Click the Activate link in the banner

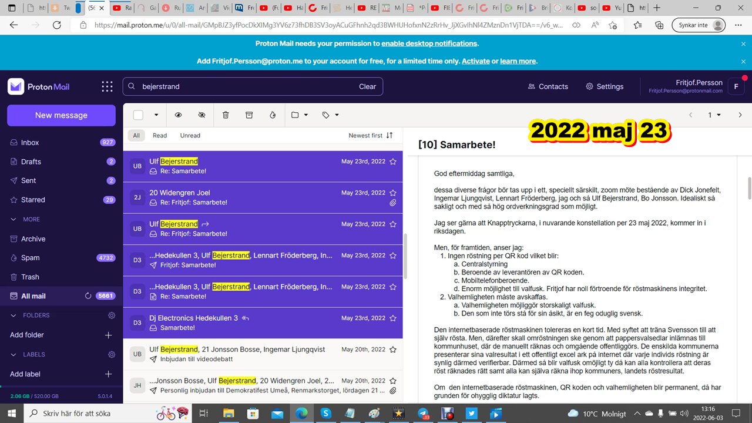pos(476,61)
